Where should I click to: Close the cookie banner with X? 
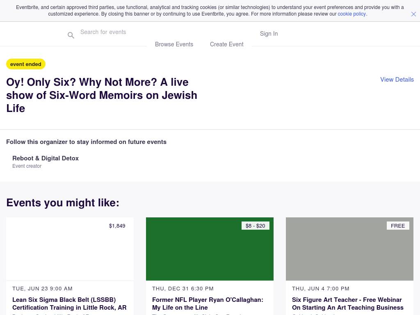(x=413, y=14)
